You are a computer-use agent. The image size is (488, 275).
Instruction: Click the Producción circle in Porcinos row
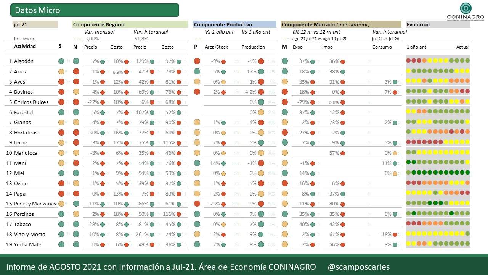click(261, 214)
